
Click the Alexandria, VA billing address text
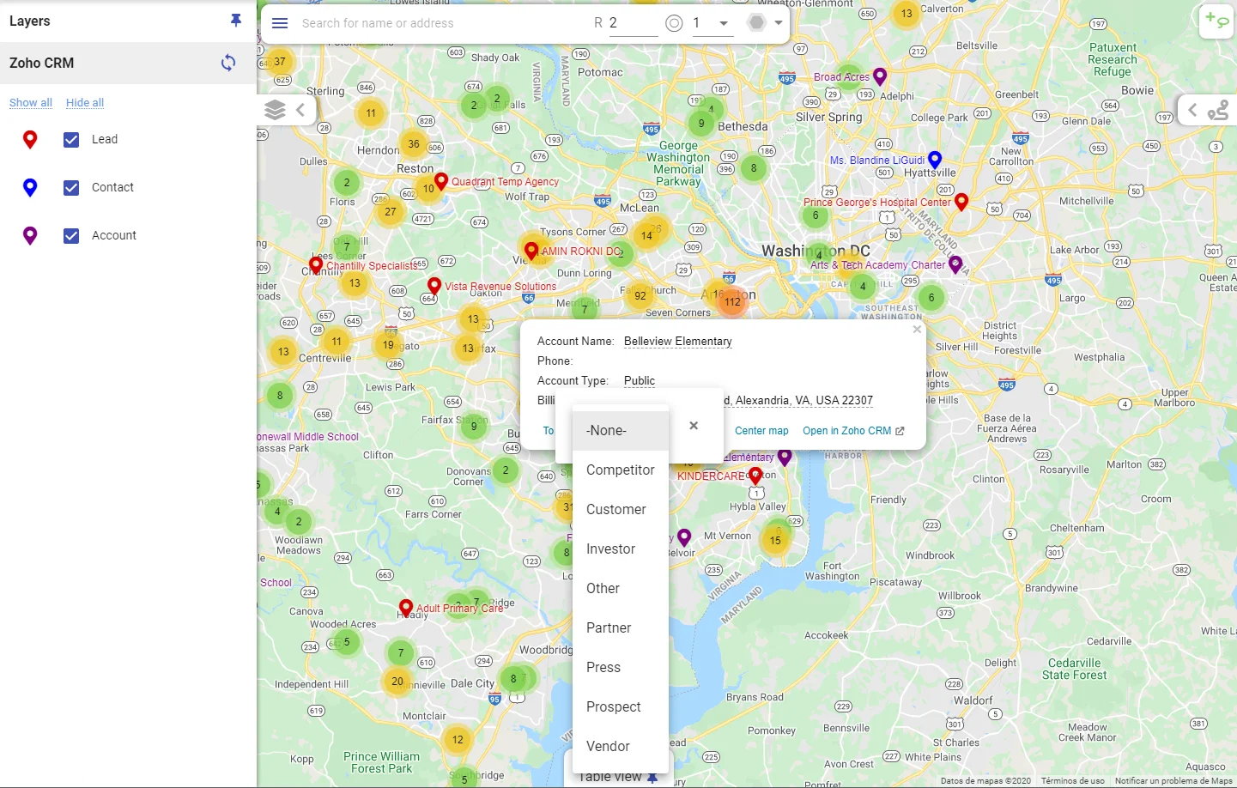coord(798,401)
